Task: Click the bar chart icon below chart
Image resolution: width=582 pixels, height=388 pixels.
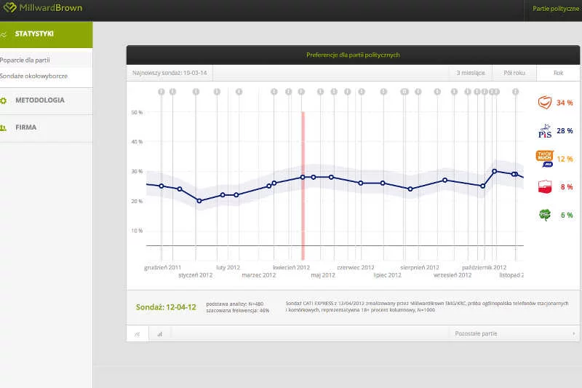Action: tap(160, 334)
